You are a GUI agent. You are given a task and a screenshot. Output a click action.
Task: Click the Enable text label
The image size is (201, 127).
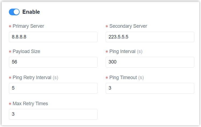(x=31, y=12)
